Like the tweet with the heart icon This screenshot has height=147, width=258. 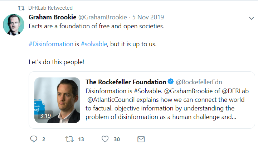pos(104,139)
